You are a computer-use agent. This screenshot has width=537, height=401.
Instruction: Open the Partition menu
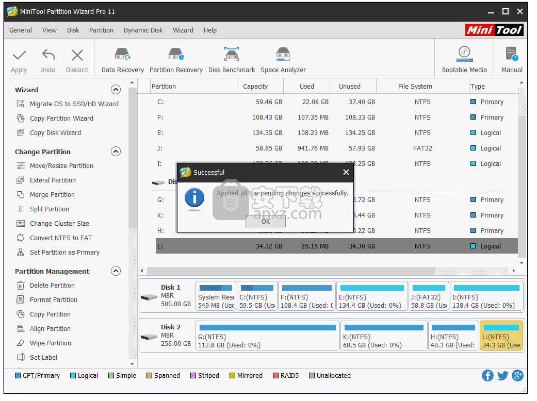click(x=101, y=30)
